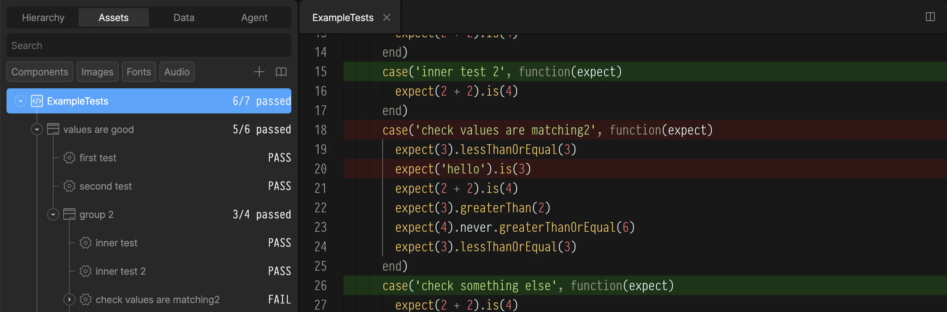Select ExampleTests asset row

[149, 101]
